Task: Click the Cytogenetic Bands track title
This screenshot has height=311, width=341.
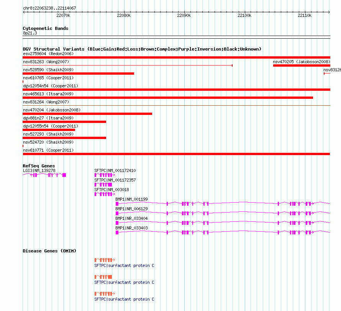Action: [46, 28]
